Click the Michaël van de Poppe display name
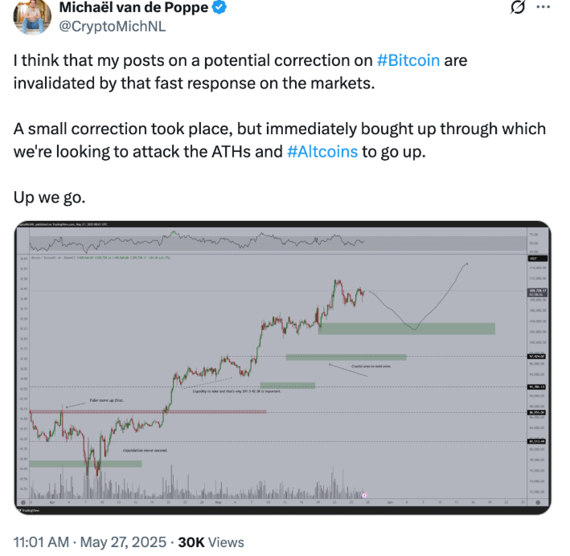The height and width of the screenshot is (556, 570). point(133,7)
